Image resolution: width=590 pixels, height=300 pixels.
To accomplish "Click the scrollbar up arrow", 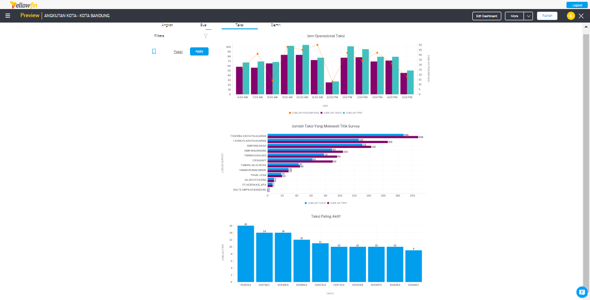I will click(586, 27).
